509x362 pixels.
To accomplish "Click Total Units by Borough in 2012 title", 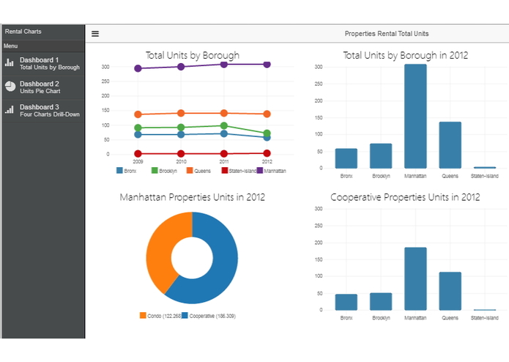I will [406, 55].
